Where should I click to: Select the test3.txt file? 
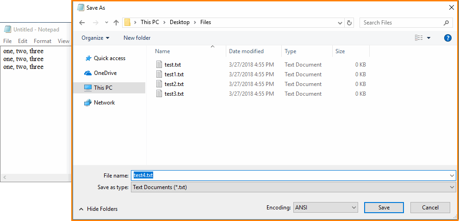pyautogui.click(x=174, y=94)
